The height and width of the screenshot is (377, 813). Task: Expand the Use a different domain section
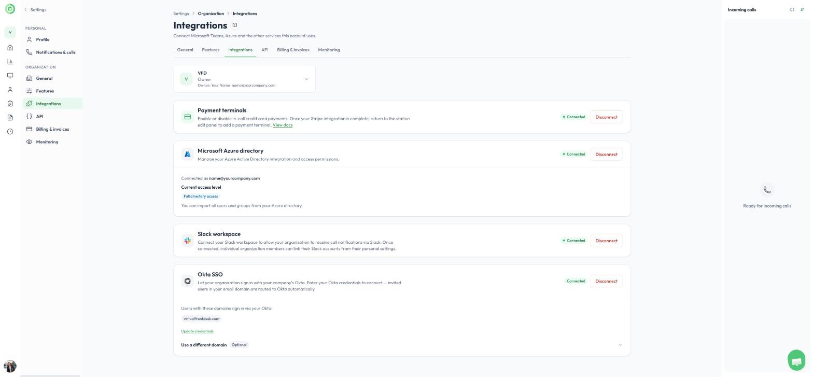[402, 345]
